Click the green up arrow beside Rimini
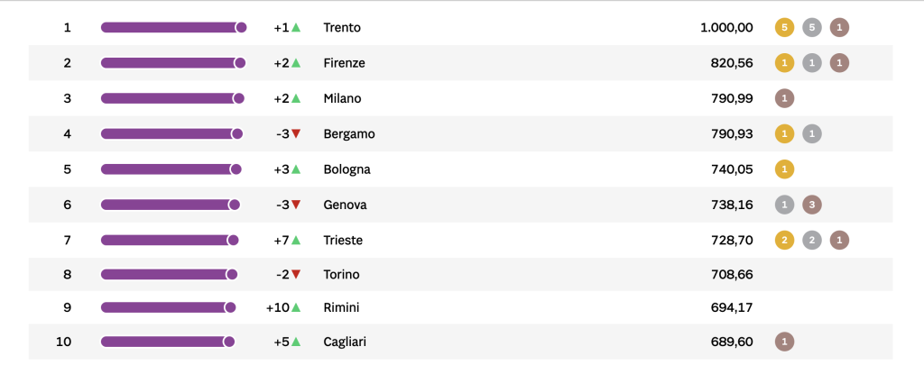The image size is (924, 365). tap(296, 306)
